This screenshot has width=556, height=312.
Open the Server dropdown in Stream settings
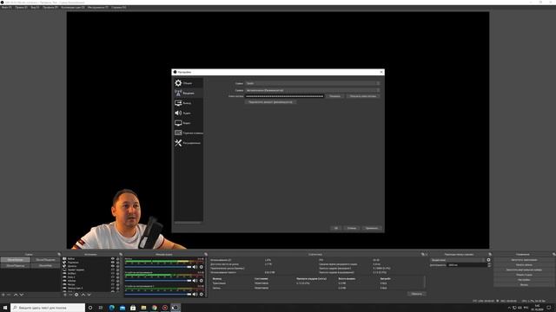[x=313, y=90]
